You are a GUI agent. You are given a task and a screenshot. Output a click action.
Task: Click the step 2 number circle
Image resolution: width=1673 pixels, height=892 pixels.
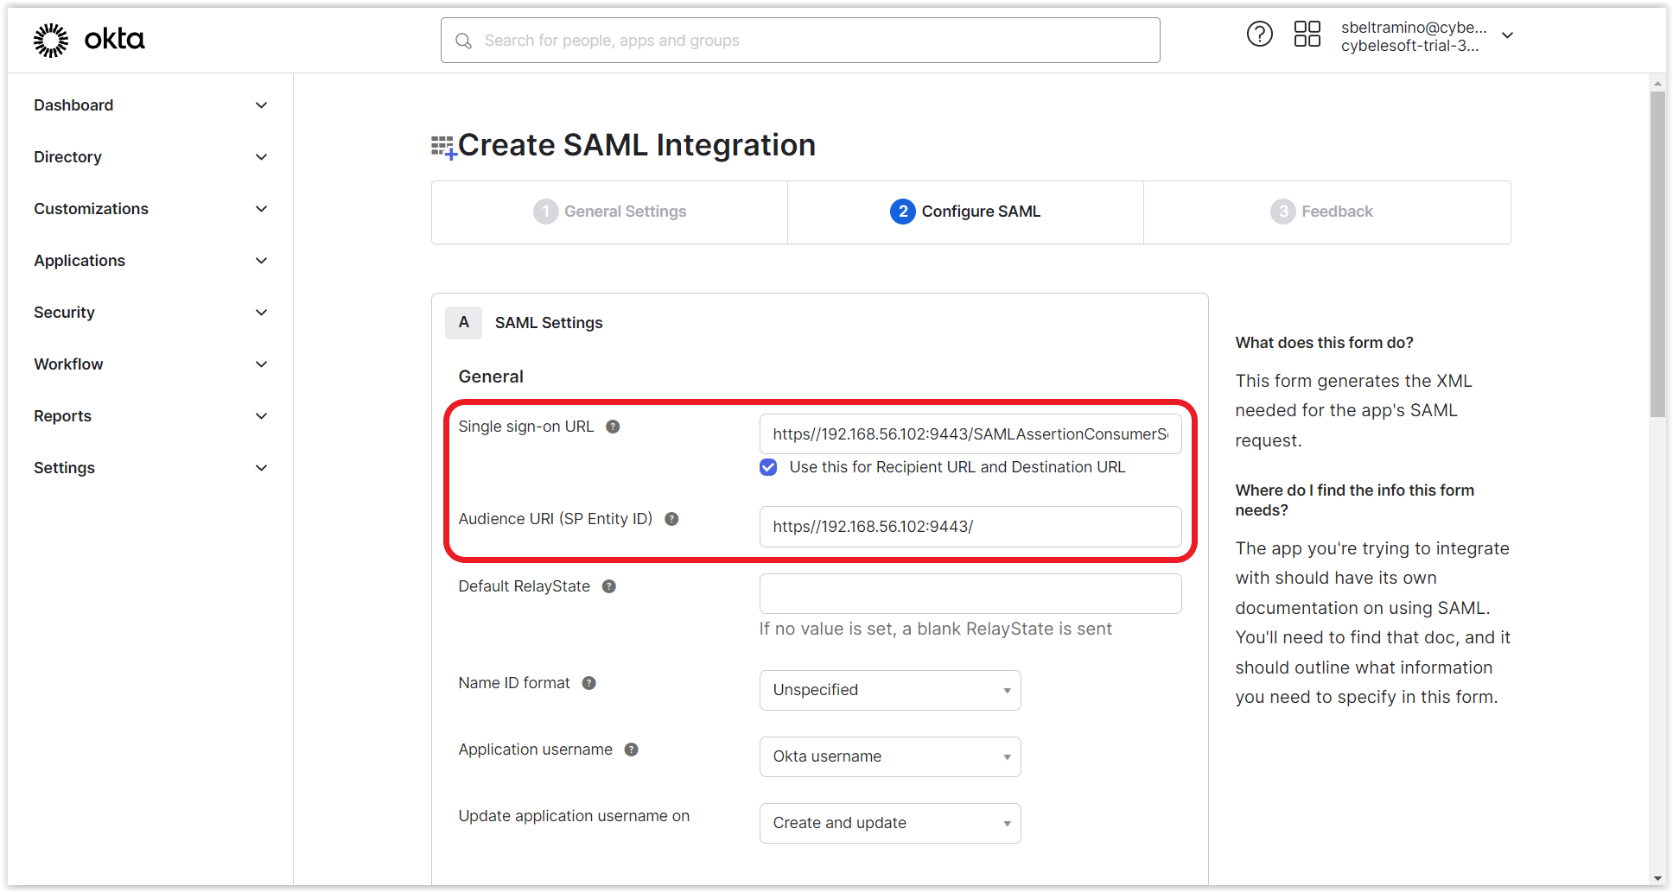(x=902, y=212)
